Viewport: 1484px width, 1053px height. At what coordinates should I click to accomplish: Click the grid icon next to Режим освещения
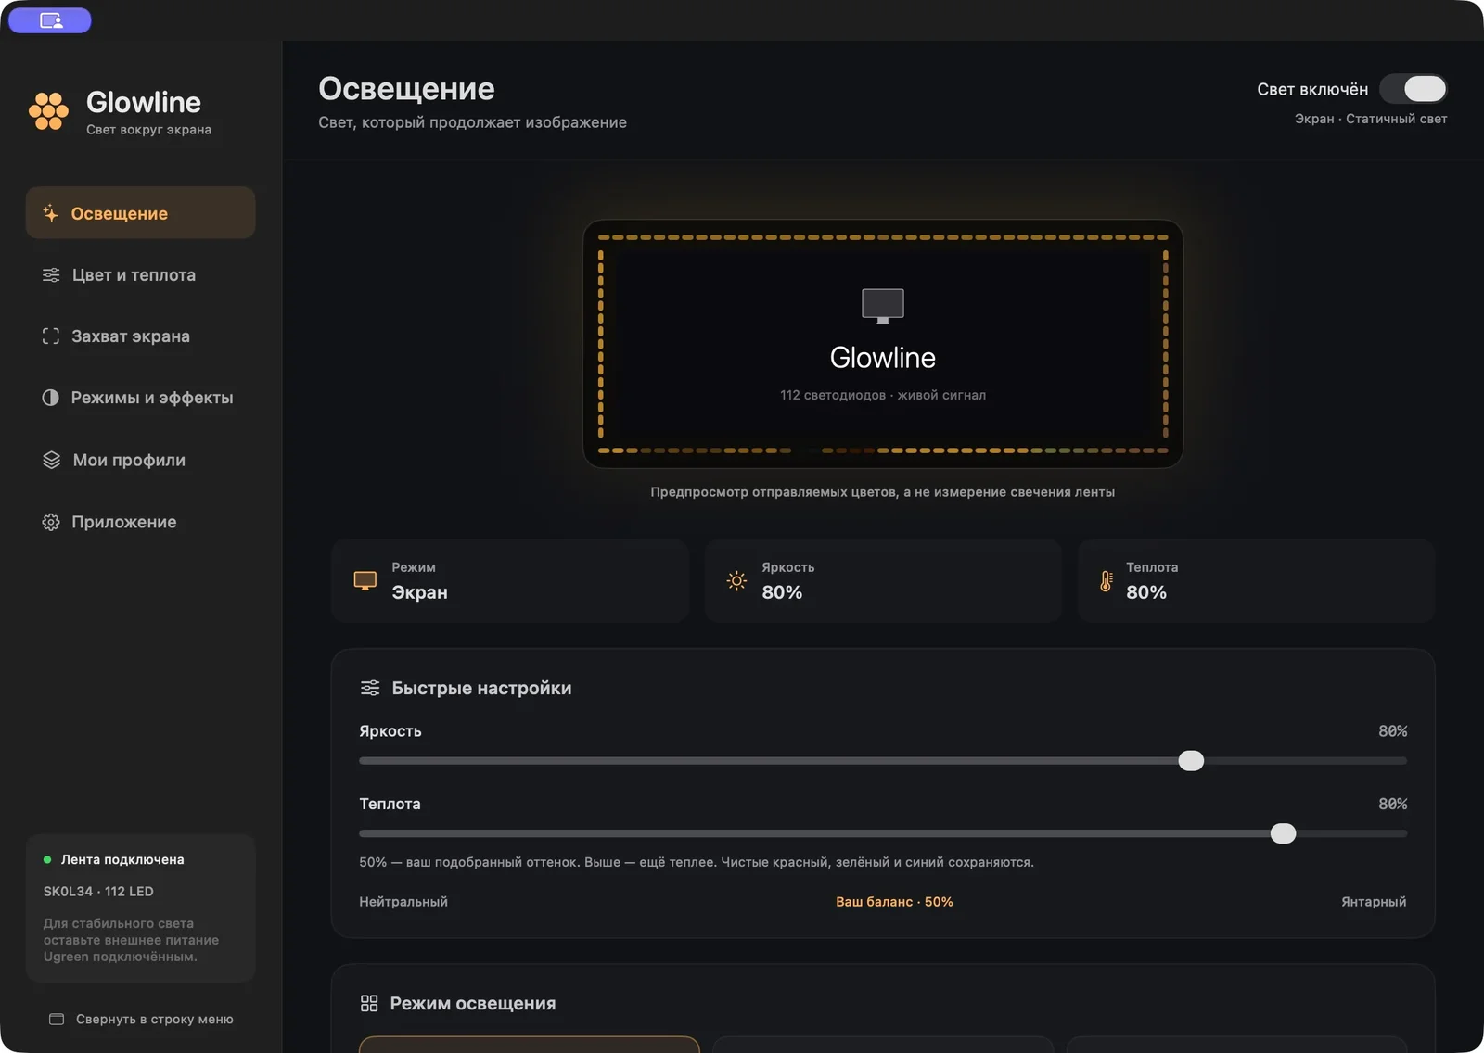pos(369,1004)
